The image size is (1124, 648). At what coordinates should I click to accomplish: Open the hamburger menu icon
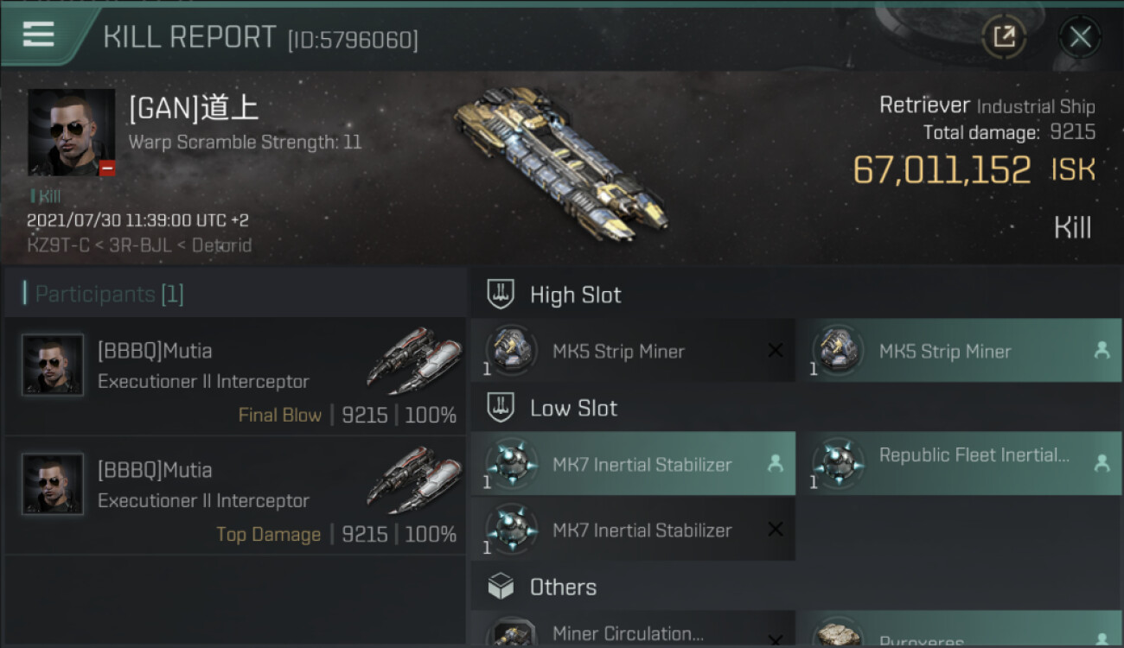tap(39, 35)
